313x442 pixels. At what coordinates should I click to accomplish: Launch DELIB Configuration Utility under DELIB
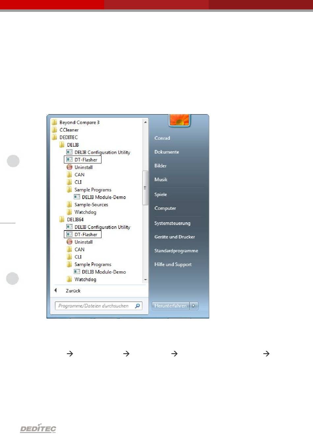click(x=98, y=152)
